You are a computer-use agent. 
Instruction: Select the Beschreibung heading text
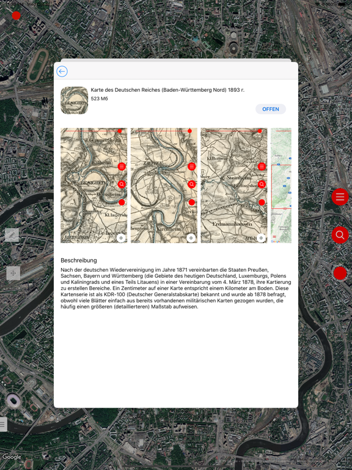[x=79, y=260]
